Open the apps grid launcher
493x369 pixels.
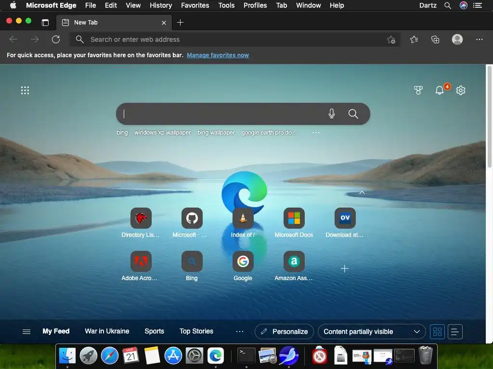25,90
